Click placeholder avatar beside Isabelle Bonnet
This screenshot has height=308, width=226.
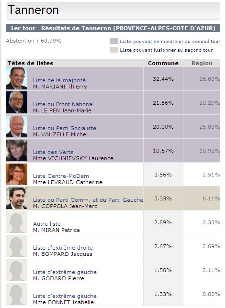[17, 294]
